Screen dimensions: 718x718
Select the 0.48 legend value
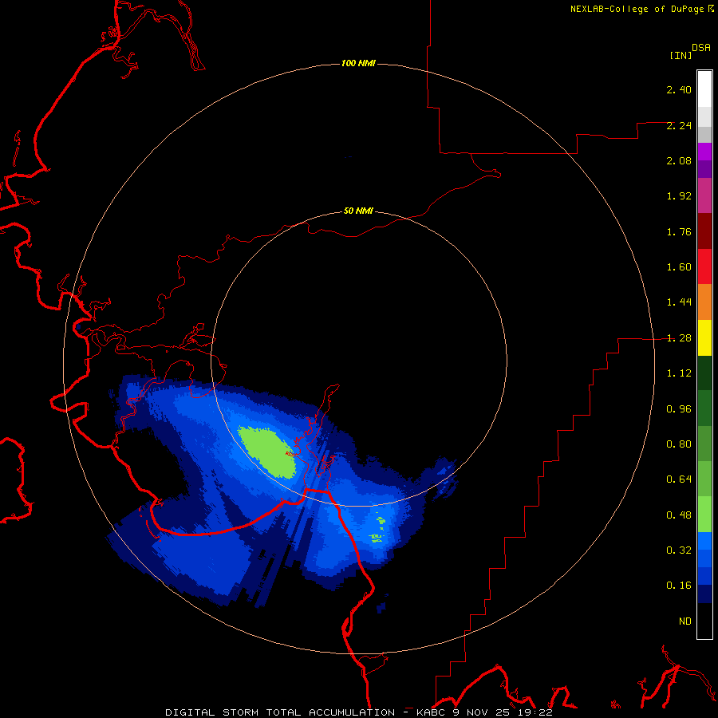pyautogui.click(x=679, y=515)
